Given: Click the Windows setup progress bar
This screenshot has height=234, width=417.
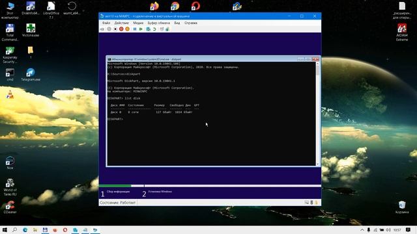Looking at the screenshot, I should click(x=210, y=186).
